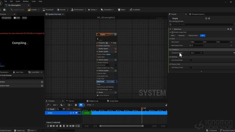Toggle the timeline snapping magnet icon
The height and width of the screenshot is (132, 235).
pyautogui.click(x=81, y=105)
